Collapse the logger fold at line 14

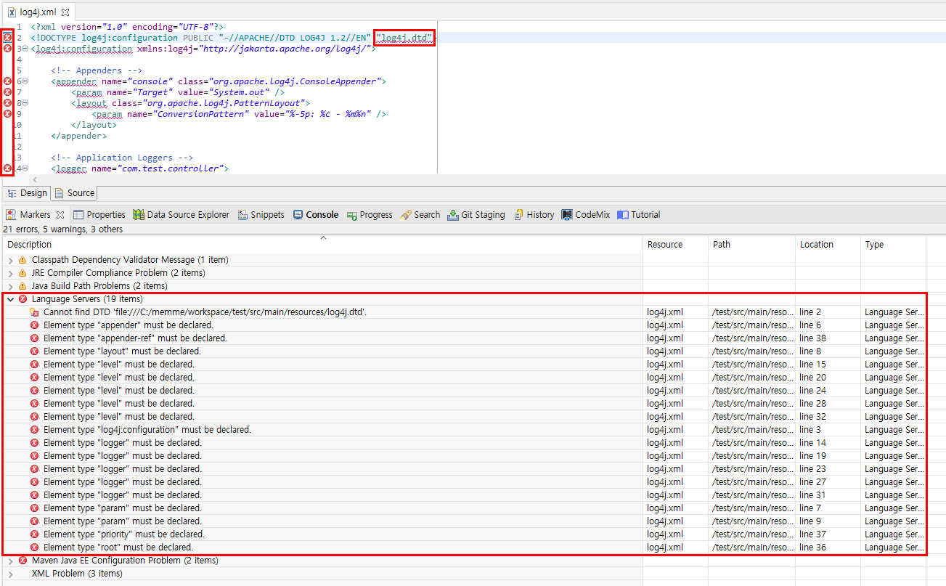pyautogui.click(x=25, y=168)
